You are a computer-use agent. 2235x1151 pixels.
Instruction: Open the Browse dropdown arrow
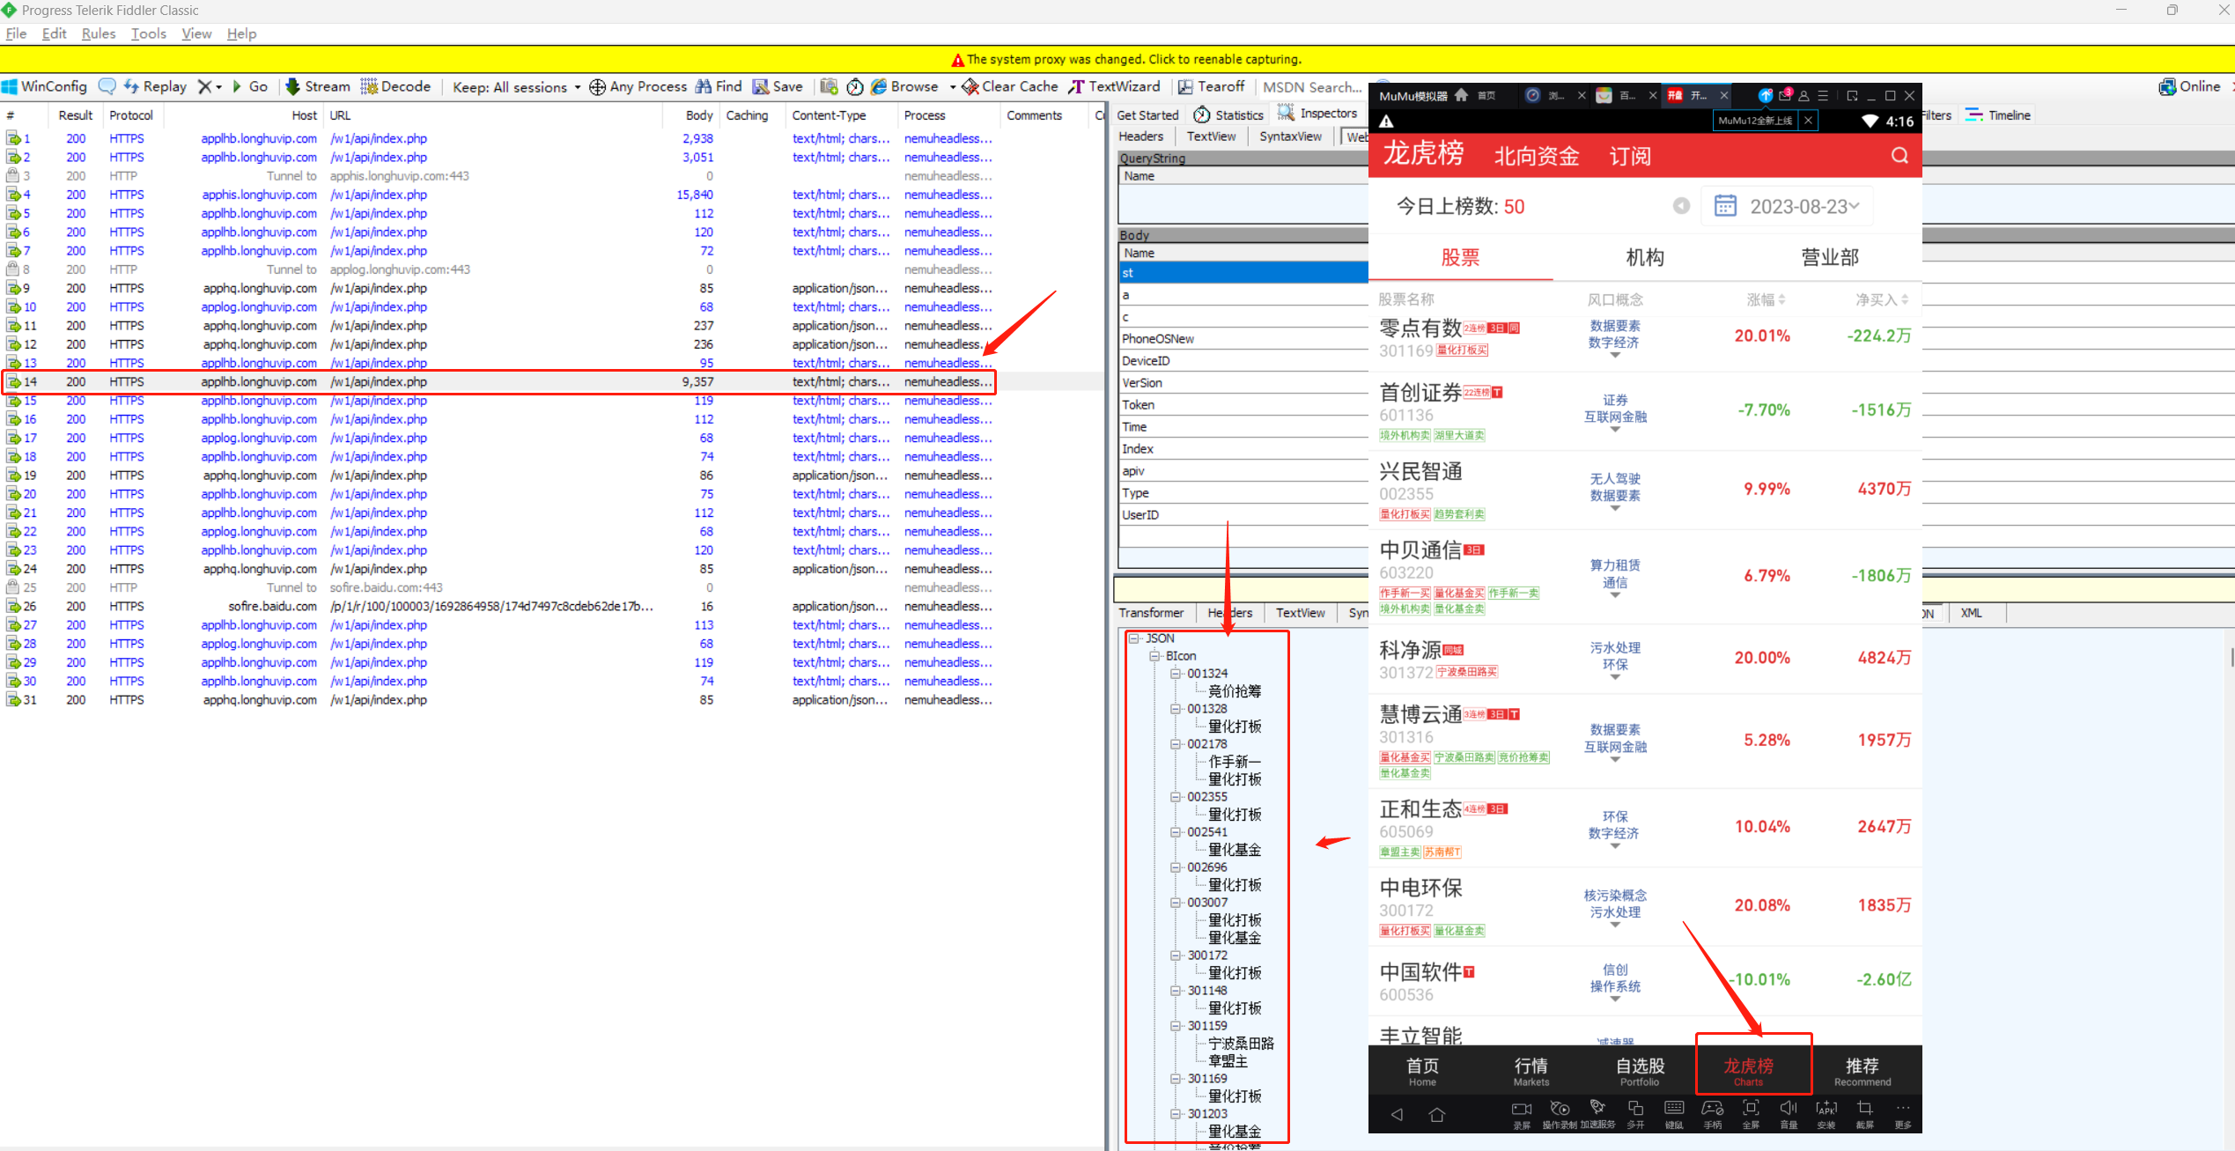[x=953, y=87]
